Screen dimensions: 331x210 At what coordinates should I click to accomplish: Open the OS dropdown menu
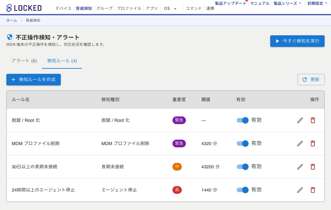170,9
